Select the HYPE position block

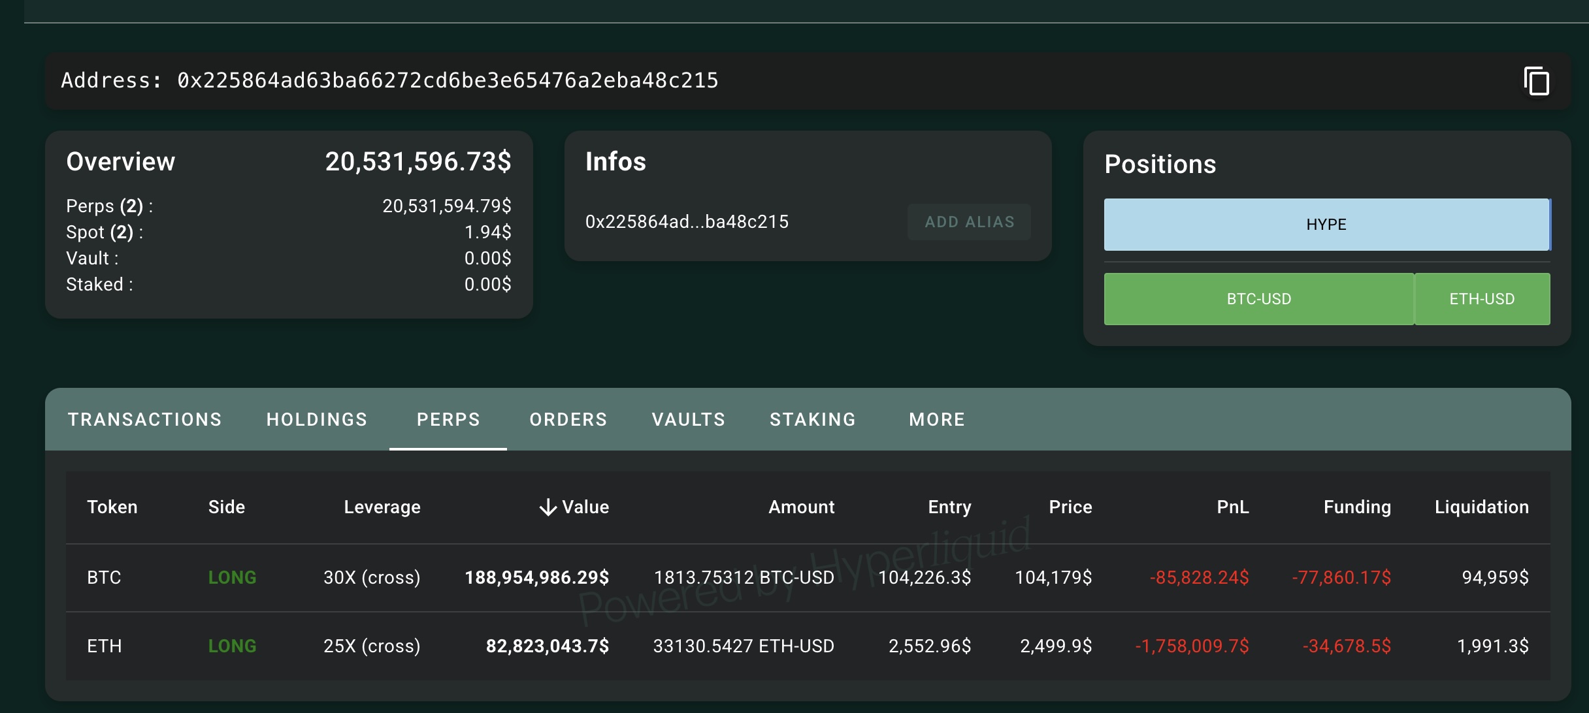[1327, 225]
